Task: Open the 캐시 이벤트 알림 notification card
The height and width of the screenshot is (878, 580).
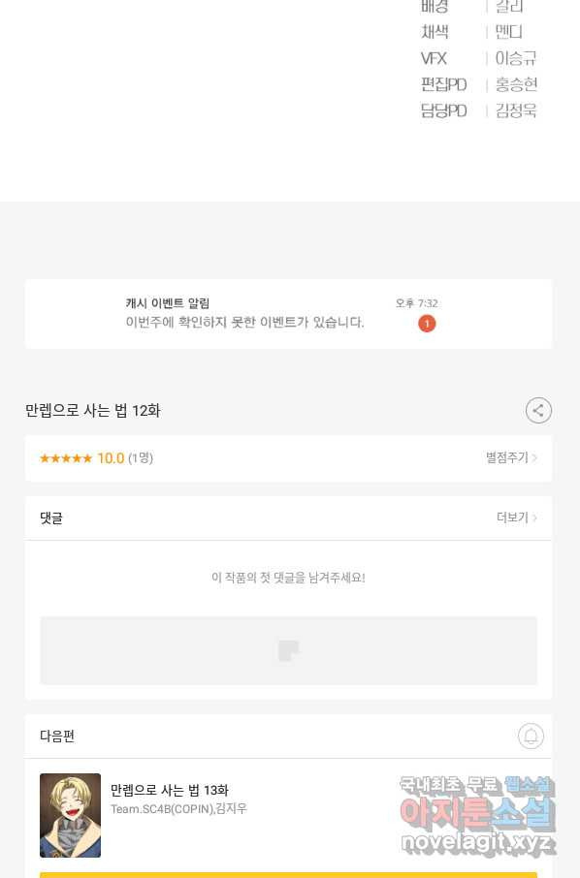Action: click(289, 314)
